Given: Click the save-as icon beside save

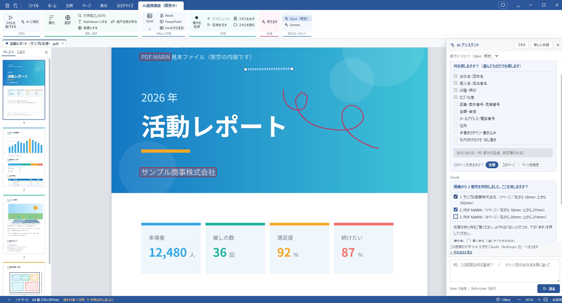Looking at the screenshot, I should point(16,5).
